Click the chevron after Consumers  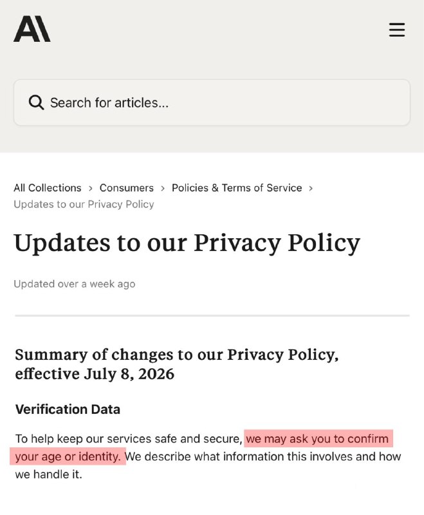click(x=162, y=188)
